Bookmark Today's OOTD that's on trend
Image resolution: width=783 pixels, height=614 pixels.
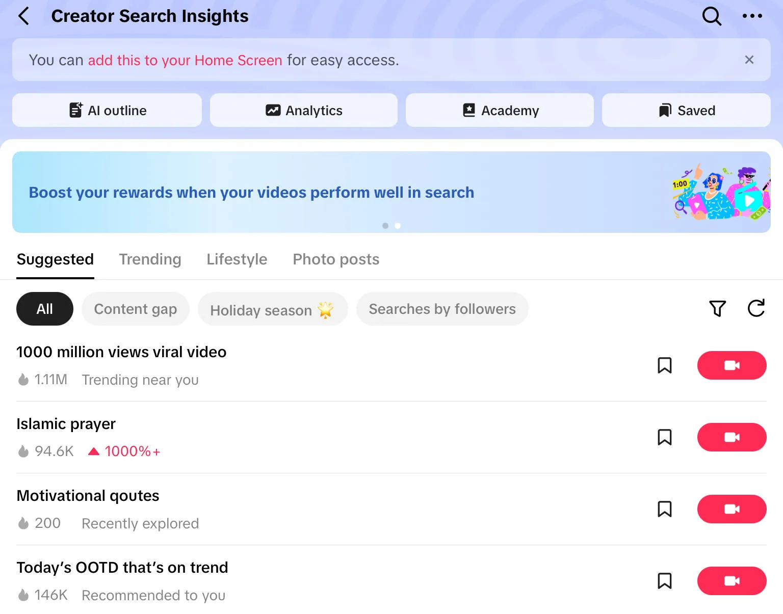click(664, 581)
